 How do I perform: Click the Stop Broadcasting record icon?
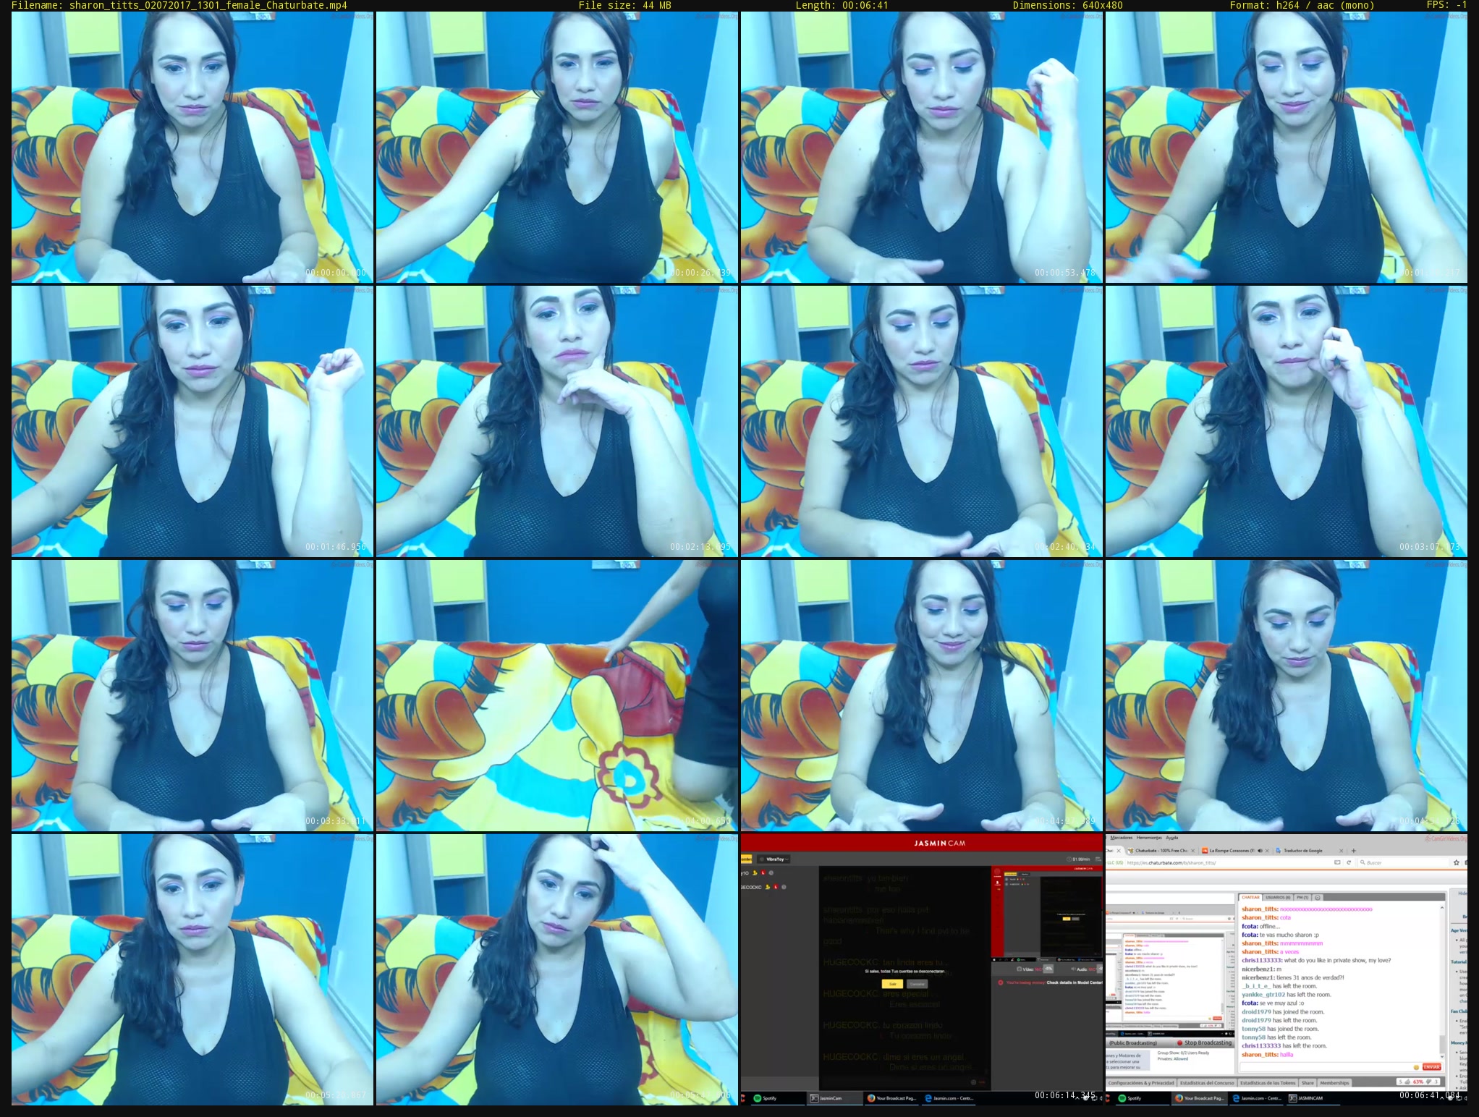point(1179,1042)
